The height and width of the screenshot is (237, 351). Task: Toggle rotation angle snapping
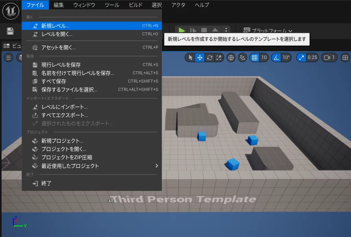click(x=277, y=57)
